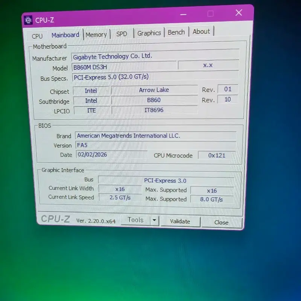
Task: Click CPU Microcode value 0x121
Action: pos(217,155)
